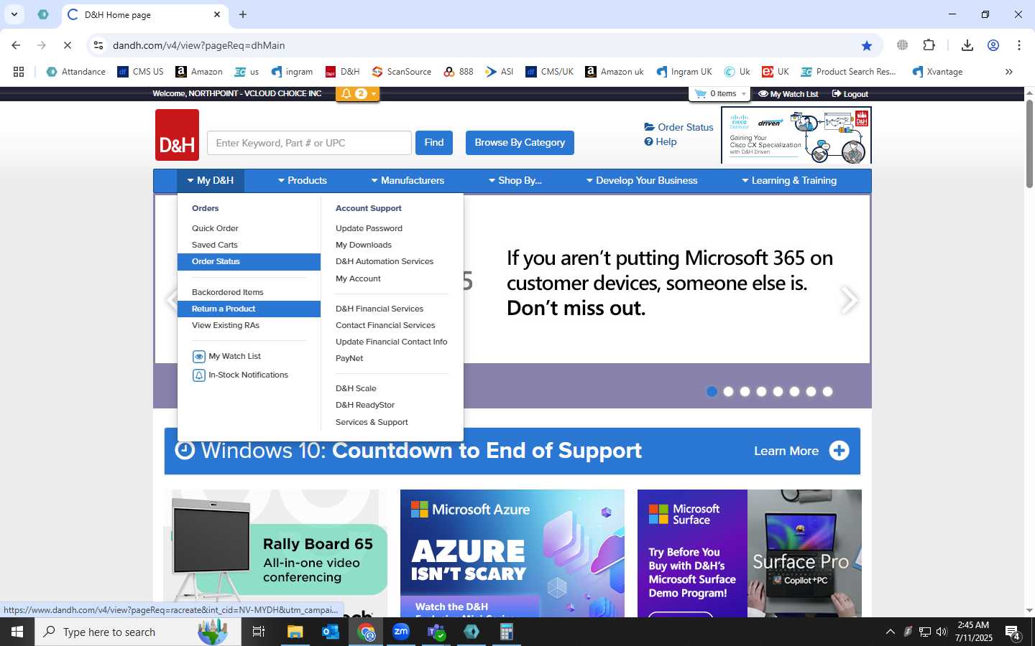Screen dimensions: 1035x646
Task: Open Calculator from the taskbar
Action: (507, 632)
